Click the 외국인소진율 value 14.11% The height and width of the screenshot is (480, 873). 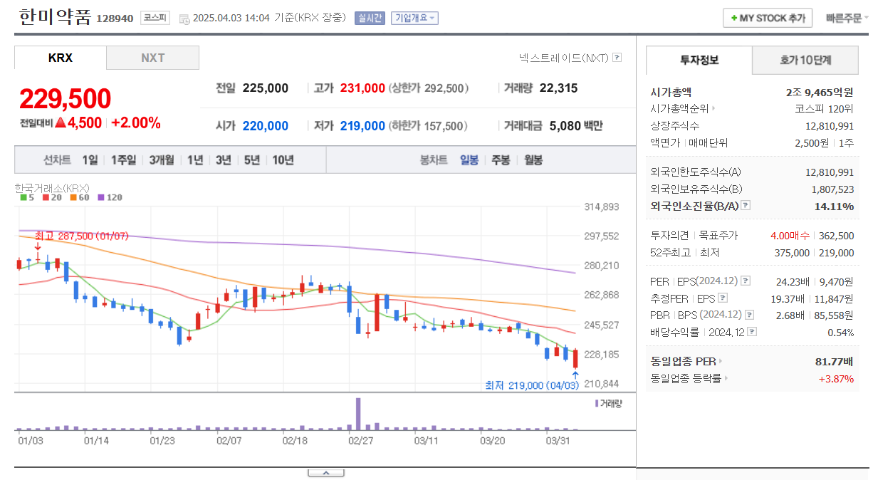tap(834, 206)
